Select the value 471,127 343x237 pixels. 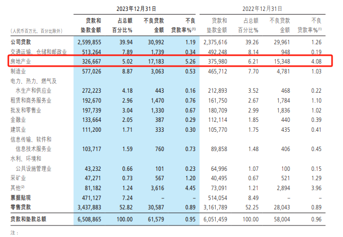92,198
